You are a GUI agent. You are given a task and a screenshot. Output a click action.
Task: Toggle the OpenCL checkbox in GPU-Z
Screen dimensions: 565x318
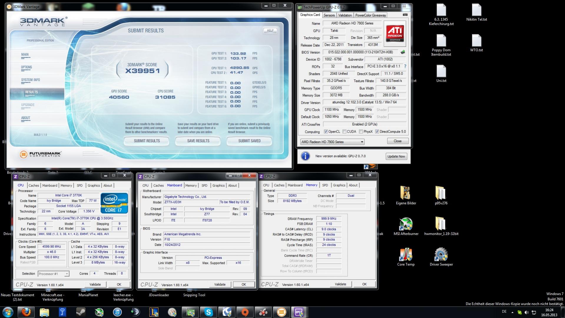[326, 132]
